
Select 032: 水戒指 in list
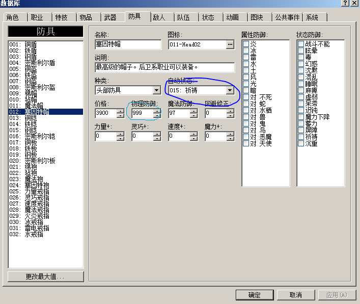tap(46, 234)
